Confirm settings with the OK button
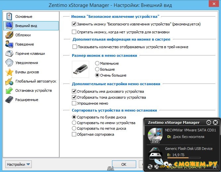 tap(124, 164)
